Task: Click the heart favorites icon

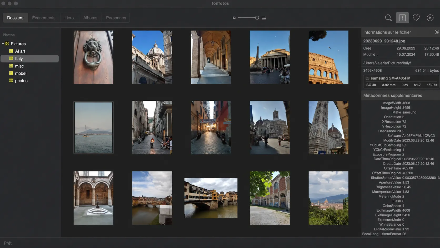Action: 416,18
